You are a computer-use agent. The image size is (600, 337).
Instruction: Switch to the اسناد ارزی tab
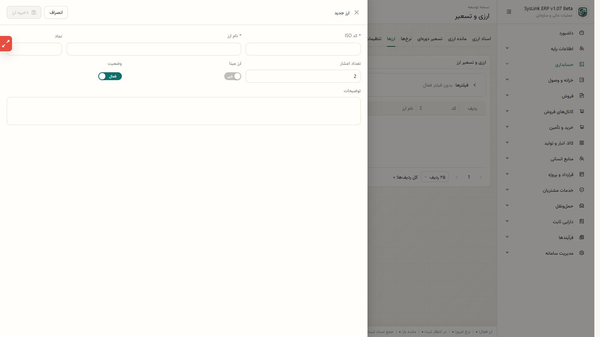[x=481, y=39]
